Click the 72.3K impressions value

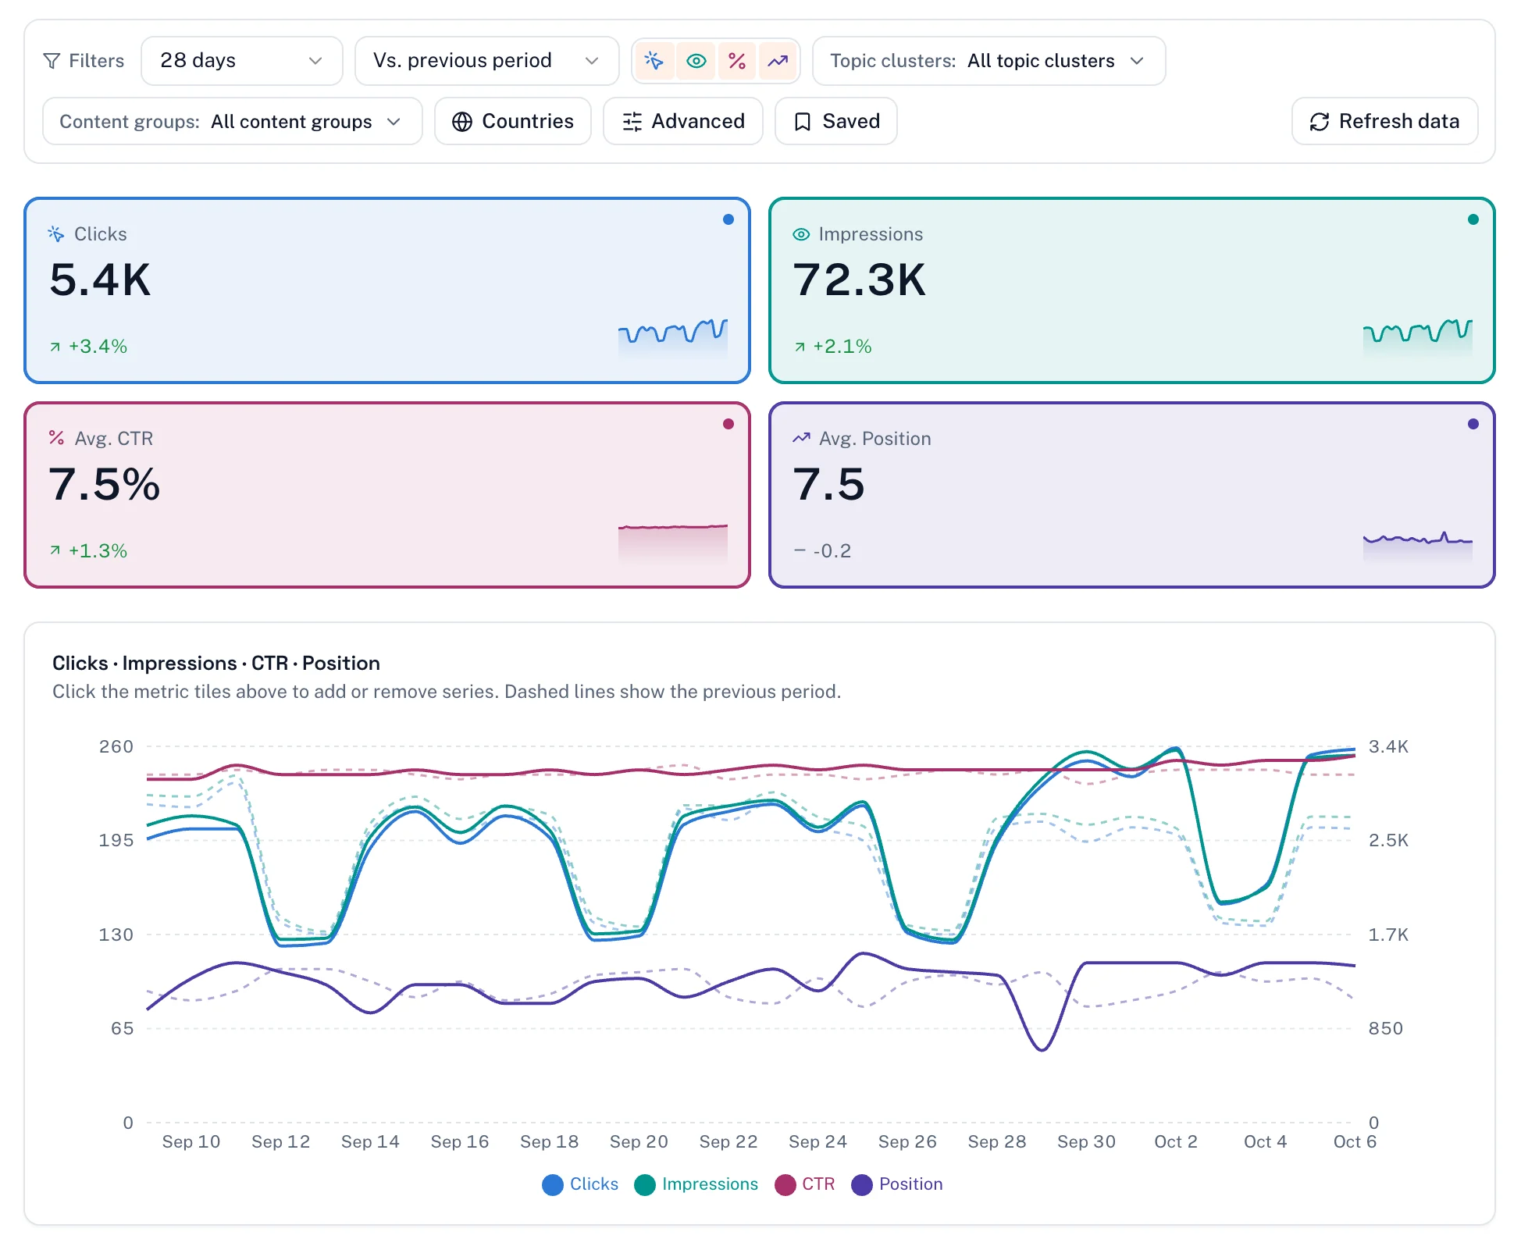(860, 279)
